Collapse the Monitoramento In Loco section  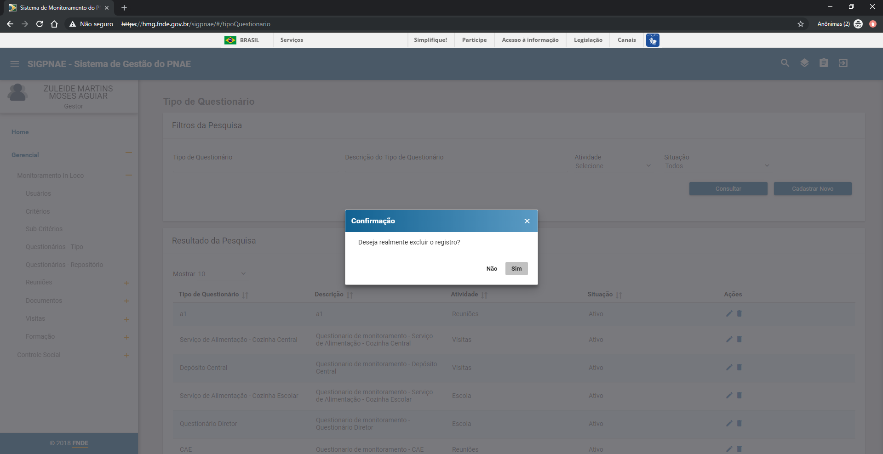(129, 175)
